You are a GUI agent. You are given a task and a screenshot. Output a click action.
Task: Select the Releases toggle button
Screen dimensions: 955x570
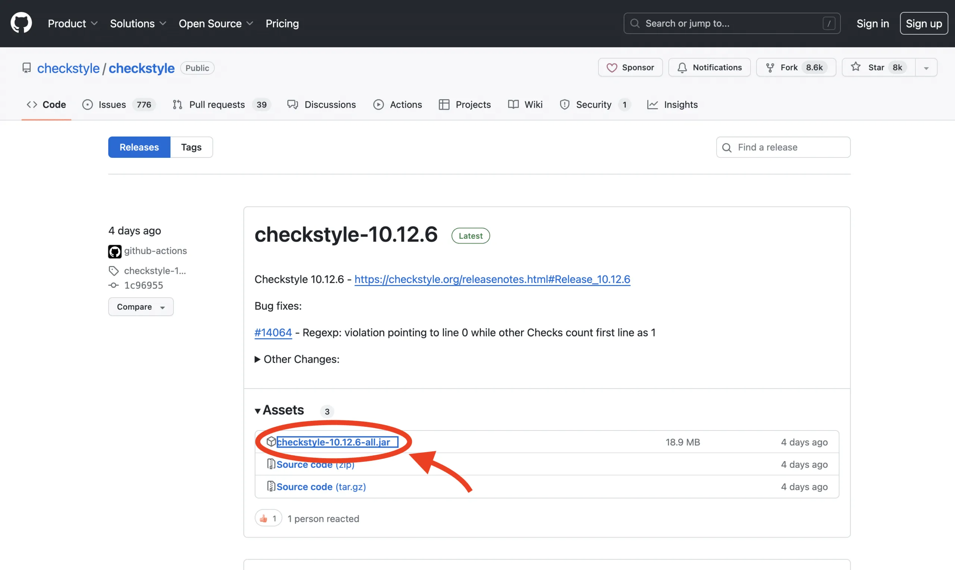[x=139, y=147]
